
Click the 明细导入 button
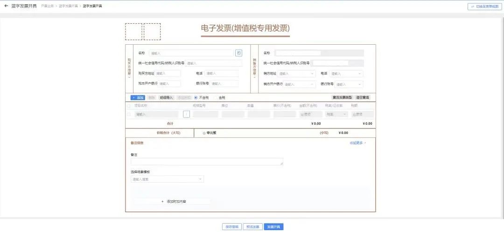coord(167,97)
